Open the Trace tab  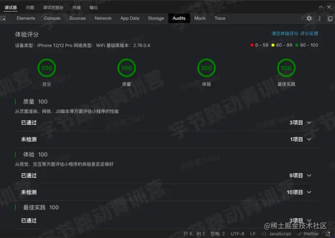coord(220,18)
